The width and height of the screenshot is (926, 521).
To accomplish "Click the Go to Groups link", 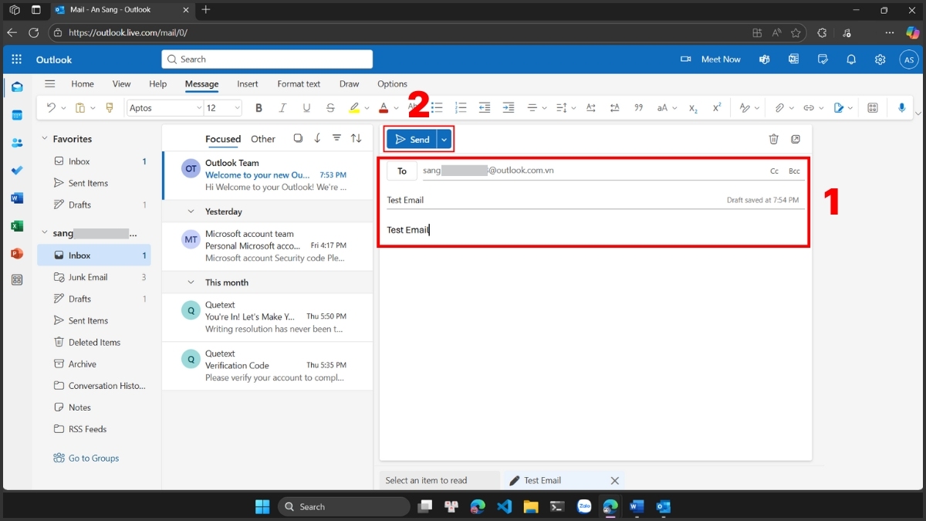I will 93,458.
